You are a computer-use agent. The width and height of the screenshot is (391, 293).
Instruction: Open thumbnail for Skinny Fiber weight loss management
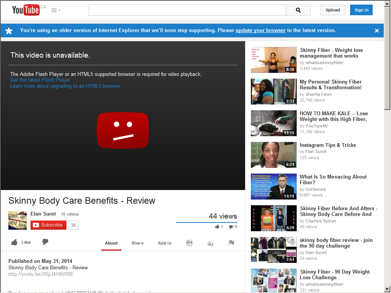(273, 60)
